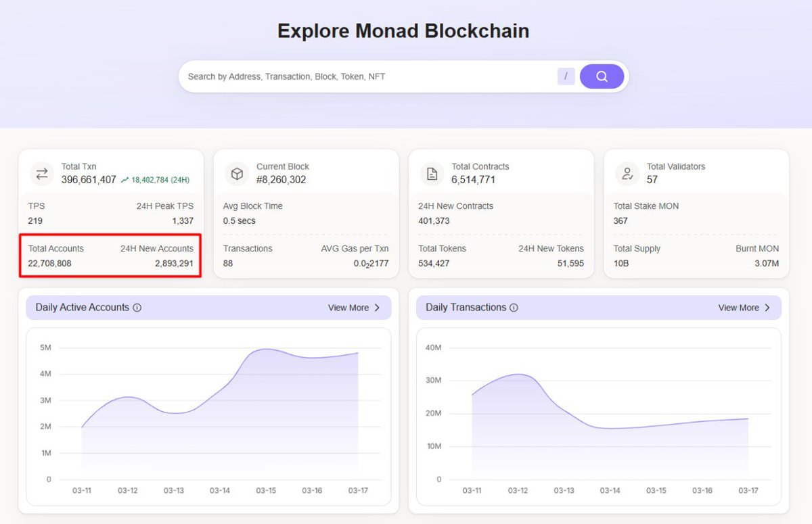Click the Daily Active Accounts info icon
Screen dimensions: 812x524
pos(137,308)
